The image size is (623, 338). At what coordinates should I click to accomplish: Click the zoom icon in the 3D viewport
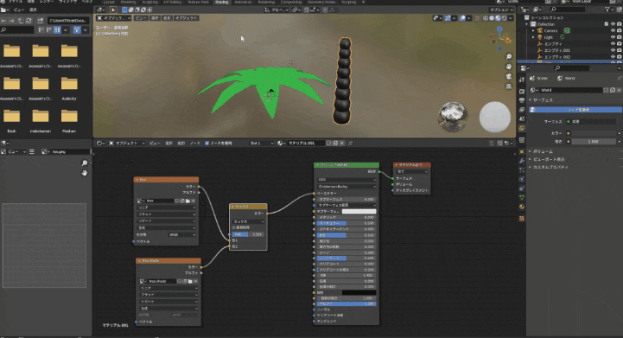pyautogui.click(x=509, y=56)
